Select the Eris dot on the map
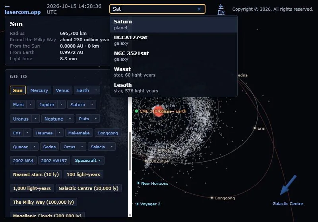This screenshot has width=318, height=222. (x=254, y=128)
